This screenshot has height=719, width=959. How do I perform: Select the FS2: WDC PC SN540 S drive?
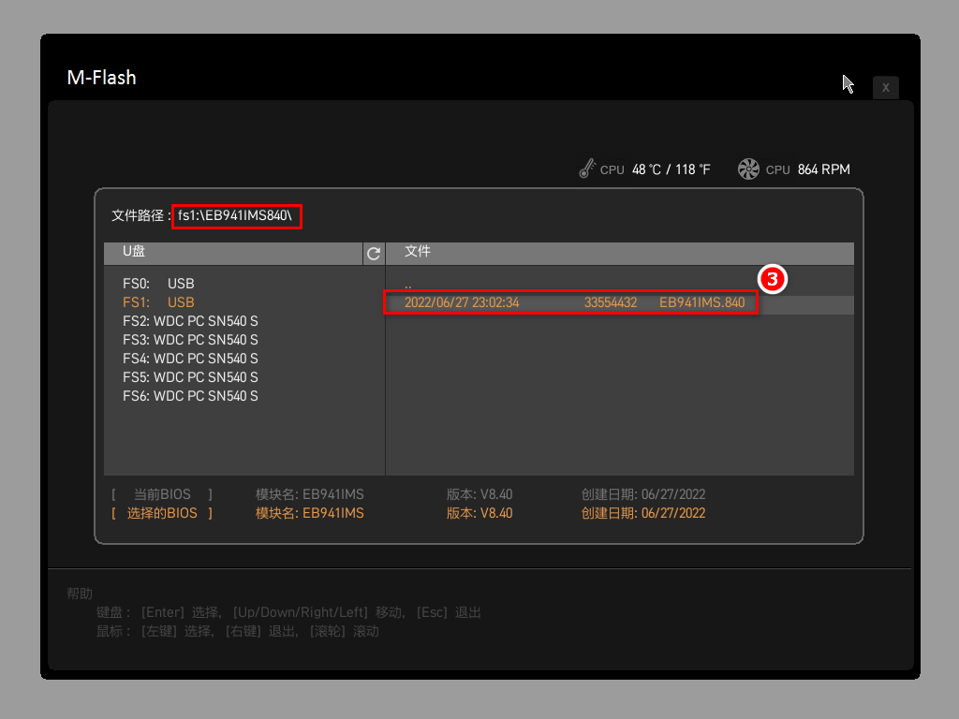click(x=190, y=320)
